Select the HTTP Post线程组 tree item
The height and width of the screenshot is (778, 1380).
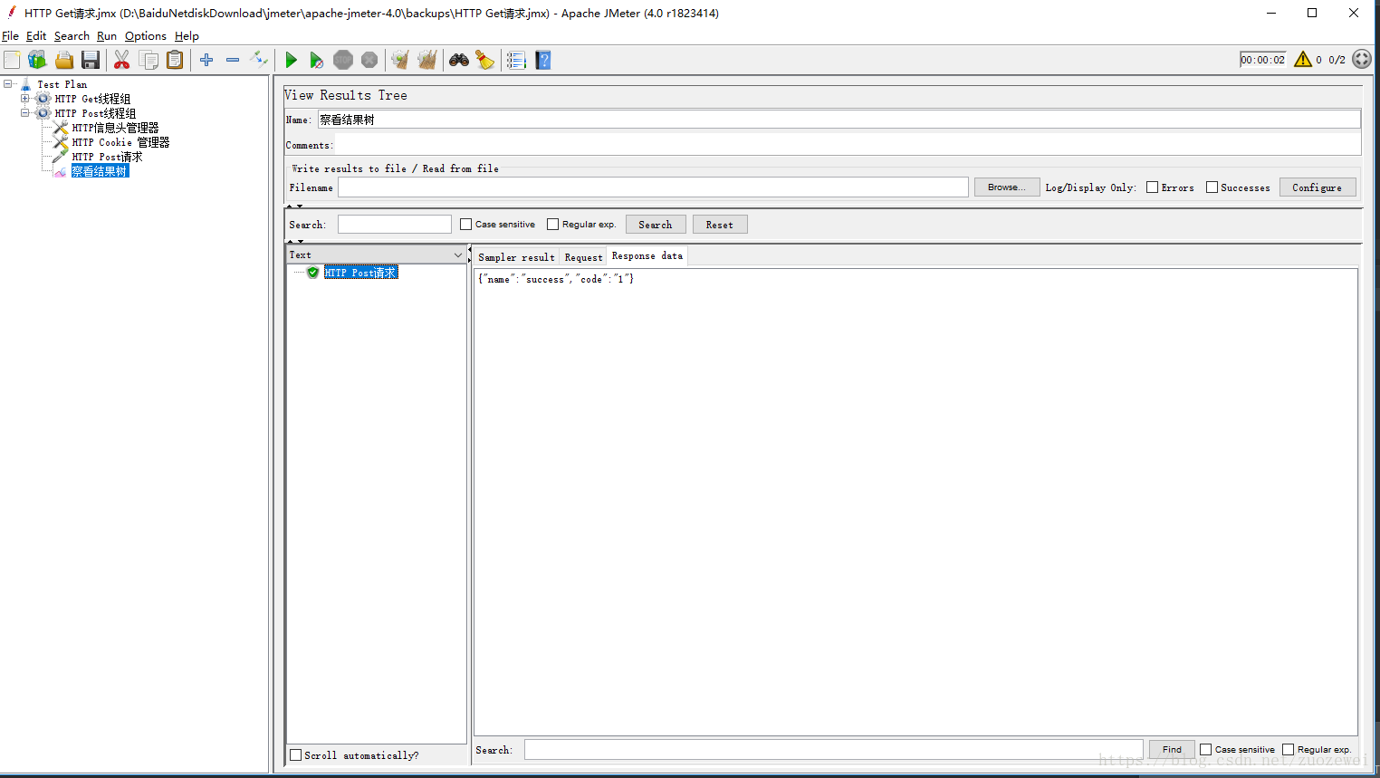95,113
